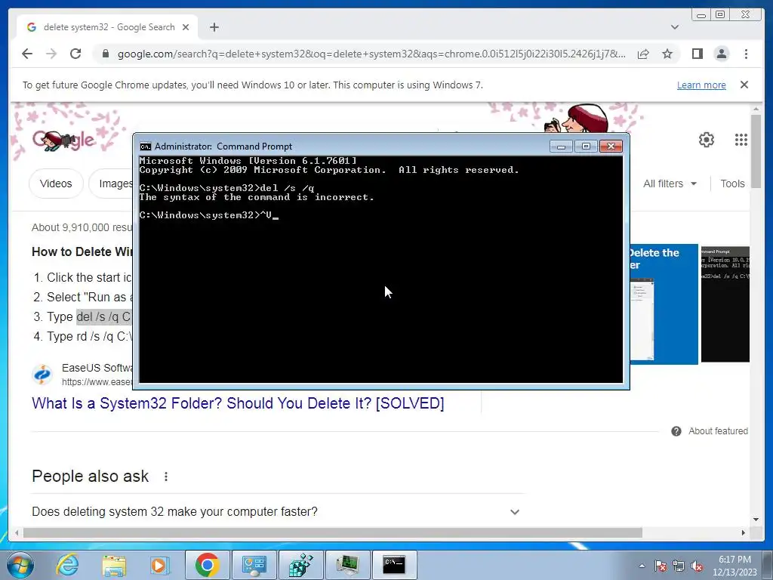Viewport: 773px width, 580px height.
Task: Close the 'delete system32' tab
Action: [186, 27]
